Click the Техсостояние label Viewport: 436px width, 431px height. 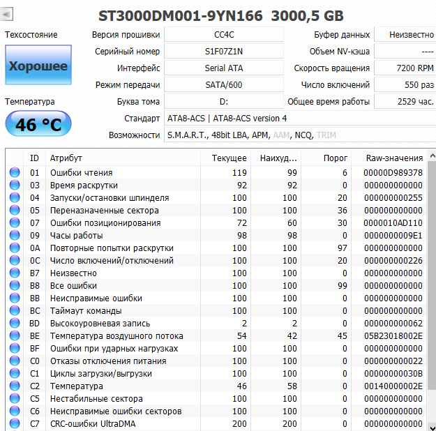(x=31, y=34)
